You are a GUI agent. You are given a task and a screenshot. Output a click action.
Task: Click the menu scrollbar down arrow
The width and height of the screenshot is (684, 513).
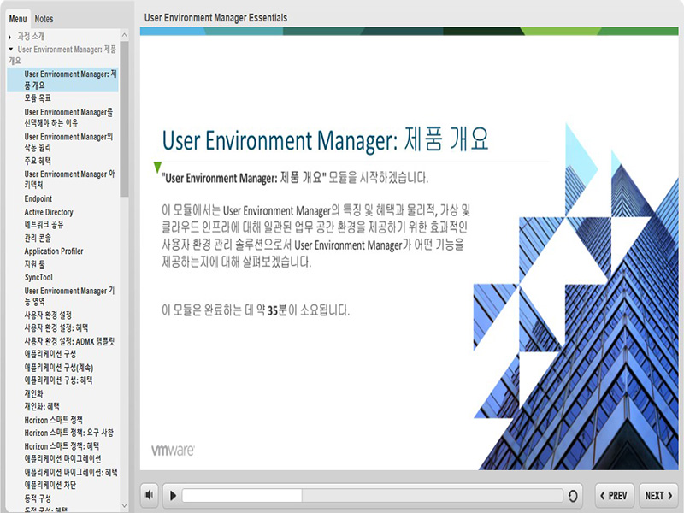(124, 506)
